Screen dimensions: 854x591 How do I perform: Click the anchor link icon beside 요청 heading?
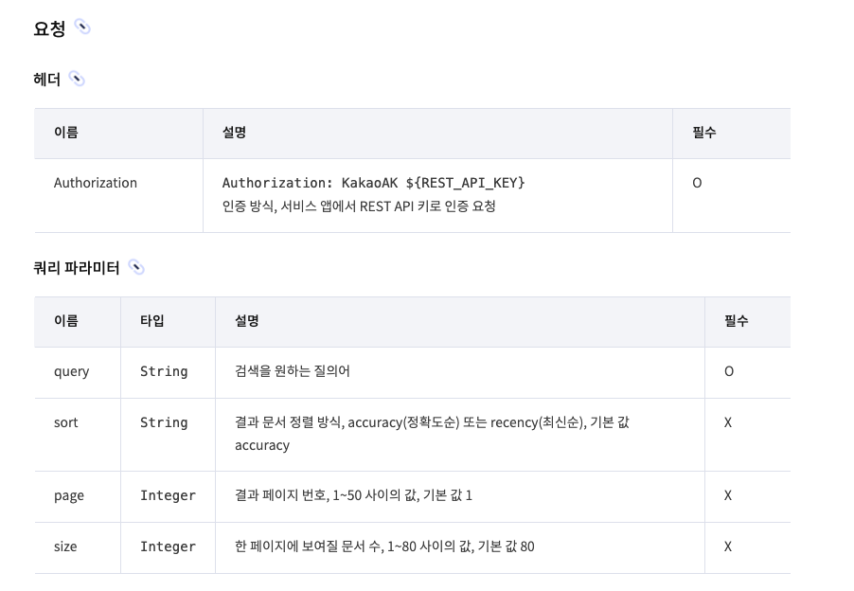[x=82, y=27]
